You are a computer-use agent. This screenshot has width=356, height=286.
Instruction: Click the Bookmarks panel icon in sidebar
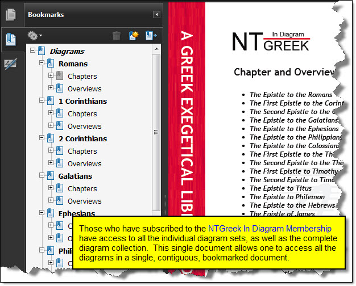click(x=10, y=40)
